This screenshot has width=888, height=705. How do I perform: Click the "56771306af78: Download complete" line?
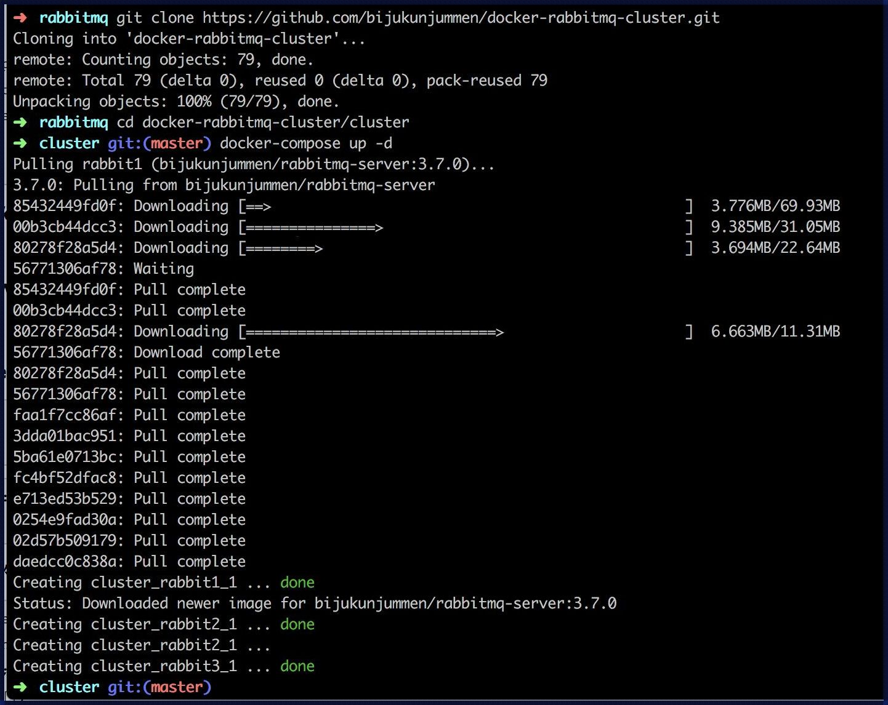(x=147, y=352)
